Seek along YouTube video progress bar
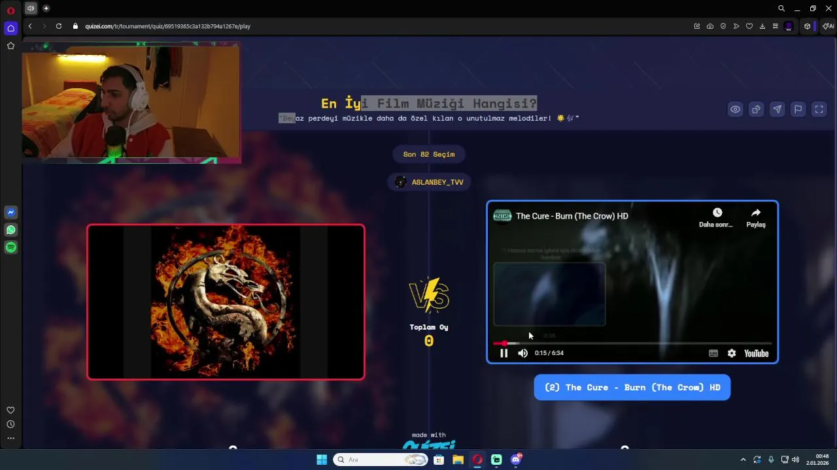The height and width of the screenshot is (470, 837). tap(632, 343)
